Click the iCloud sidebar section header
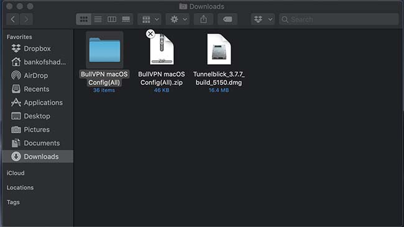Viewport: 404px width, 227px height. click(16, 173)
